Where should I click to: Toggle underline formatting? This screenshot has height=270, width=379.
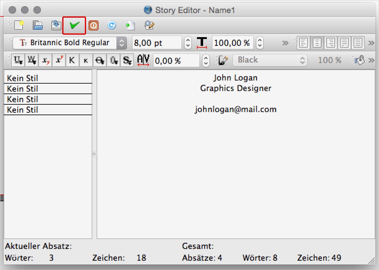click(18, 60)
